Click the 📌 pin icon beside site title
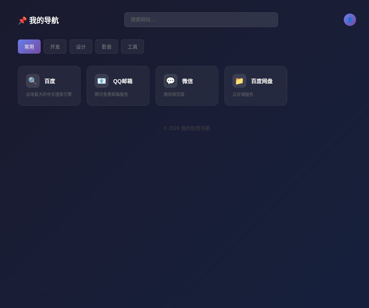The image size is (369, 308). 22,20
